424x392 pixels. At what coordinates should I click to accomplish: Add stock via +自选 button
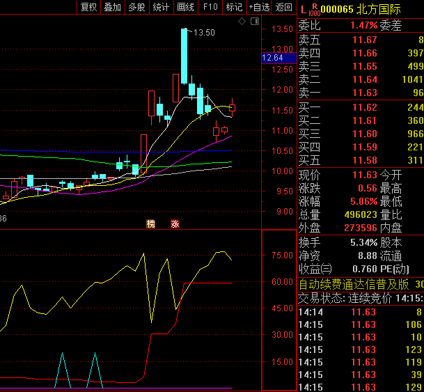coord(258,8)
